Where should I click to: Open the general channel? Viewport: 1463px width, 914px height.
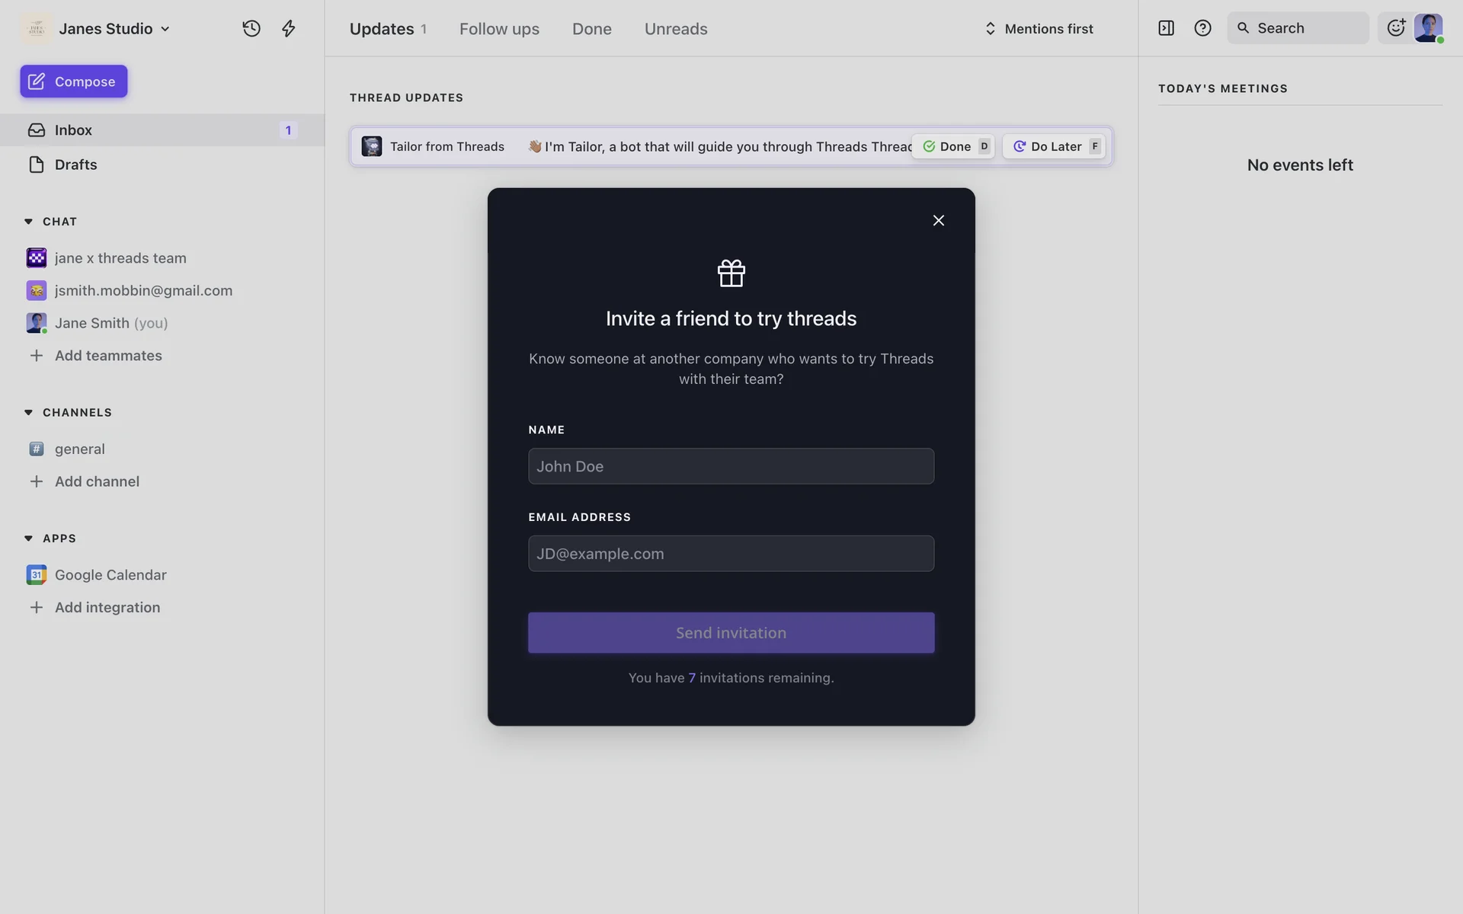click(79, 449)
